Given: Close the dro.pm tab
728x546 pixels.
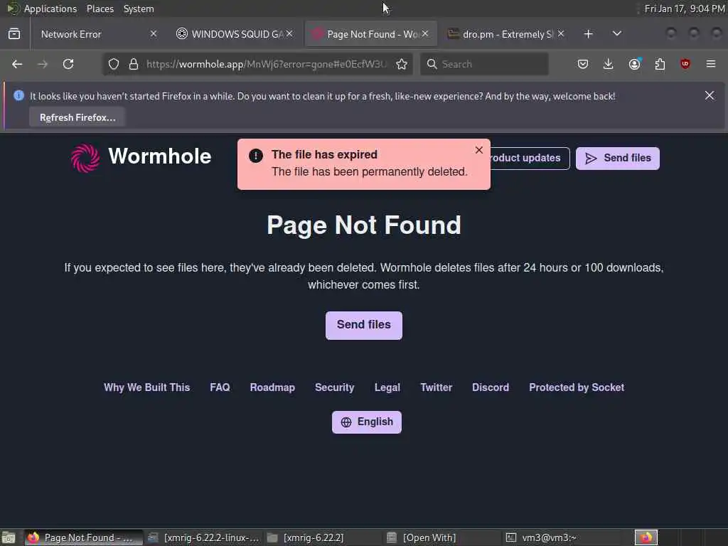Looking at the screenshot, I should click(x=561, y=34).
